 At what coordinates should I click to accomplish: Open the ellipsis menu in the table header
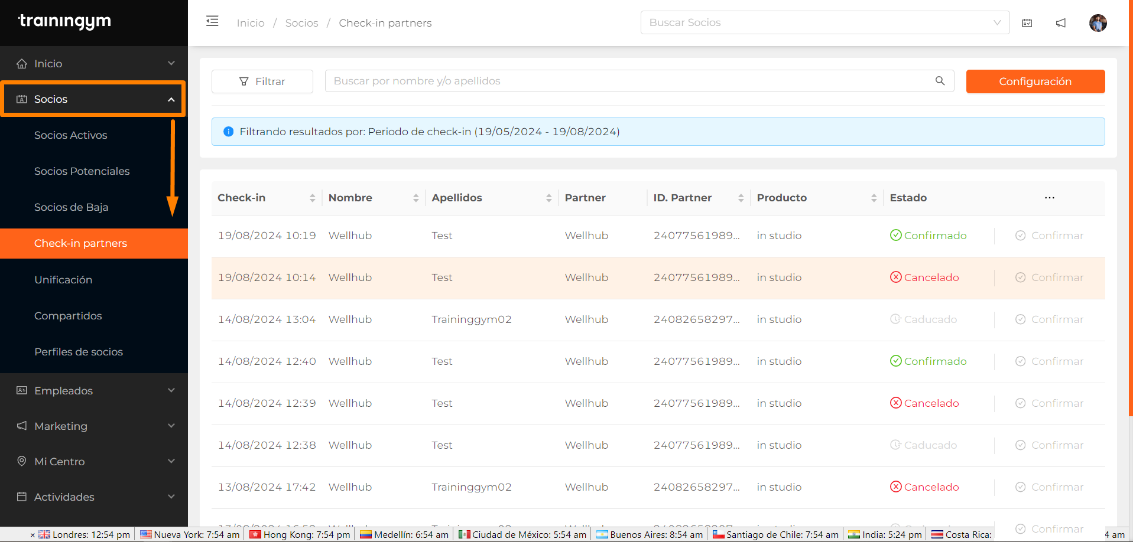coord(1050,198)
